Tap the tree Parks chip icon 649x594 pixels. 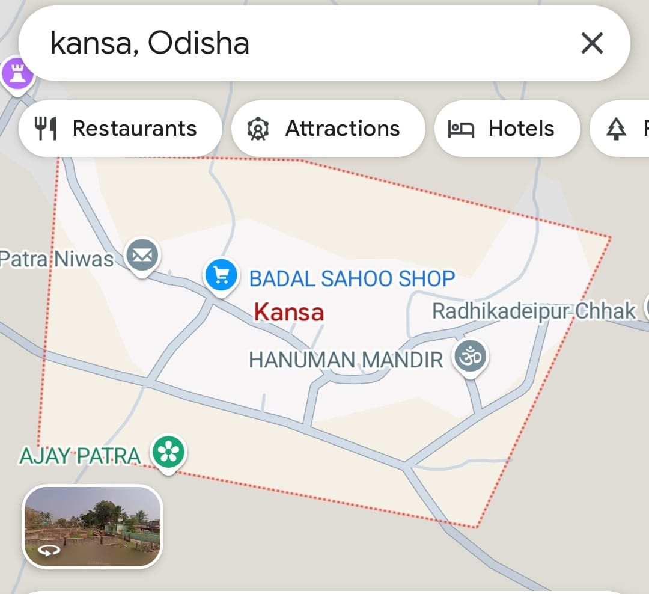click(x=616, y=129)
